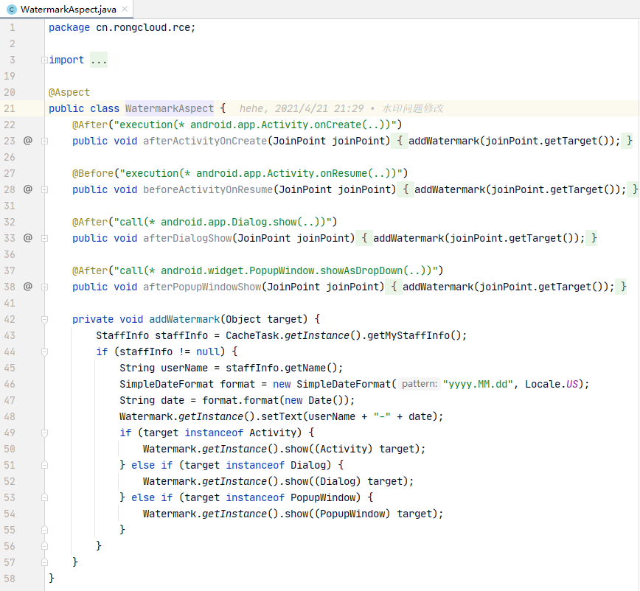Click fold end marker at line 57
This screenshot has height=591, width=640.
coord(44,562)
